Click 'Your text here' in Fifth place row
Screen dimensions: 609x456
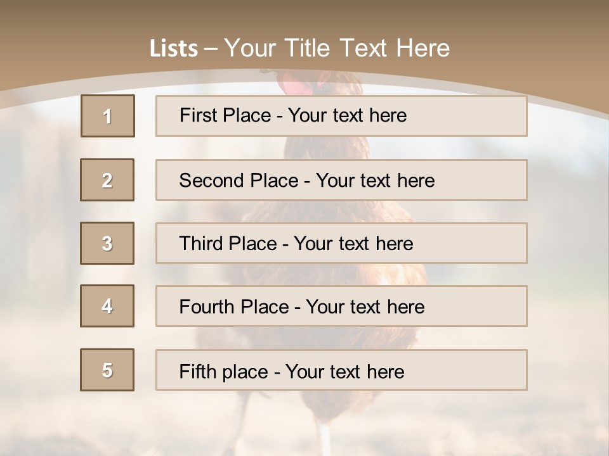click(x=345, y=372)
